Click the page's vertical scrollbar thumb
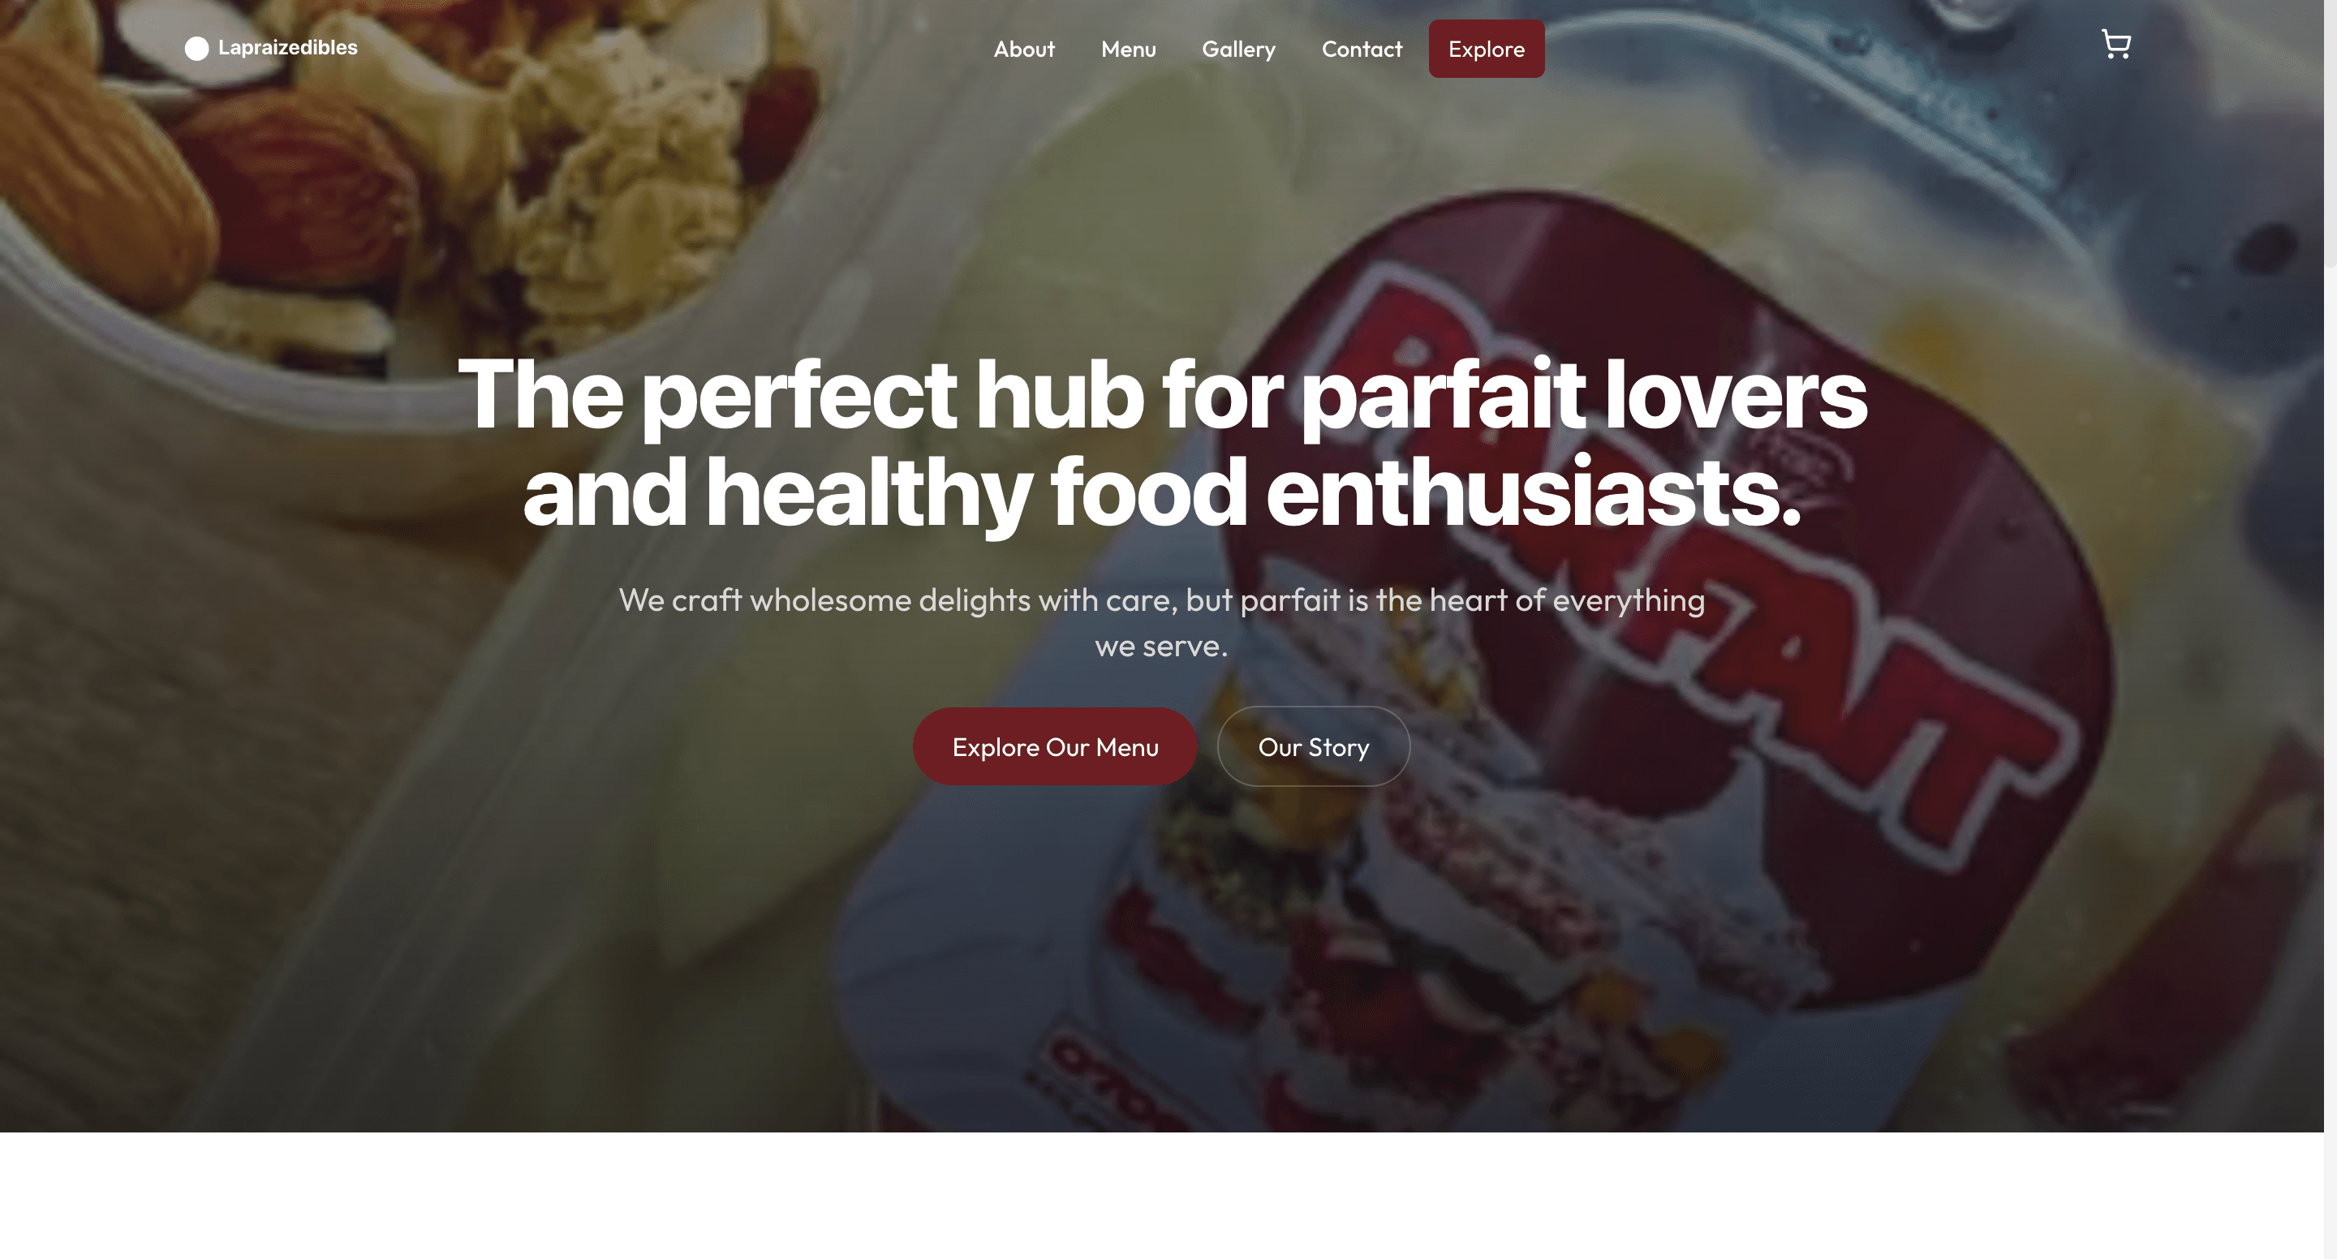The height and width of the screenshot is (1259, 2337). tap(2330, 133)
